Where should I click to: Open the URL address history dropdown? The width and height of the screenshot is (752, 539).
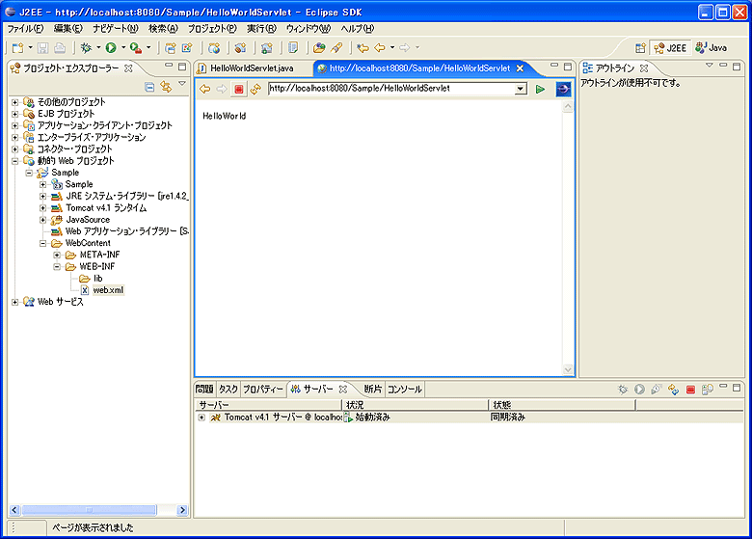pyautogui.click(x=521, y=89)
